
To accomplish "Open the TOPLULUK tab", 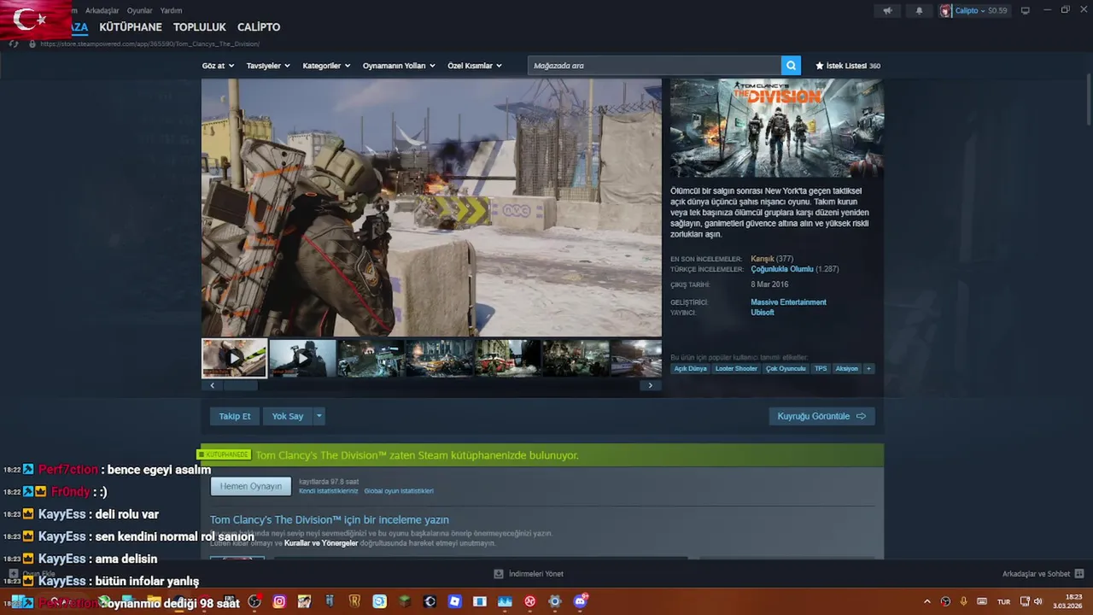I will (200, 27).
